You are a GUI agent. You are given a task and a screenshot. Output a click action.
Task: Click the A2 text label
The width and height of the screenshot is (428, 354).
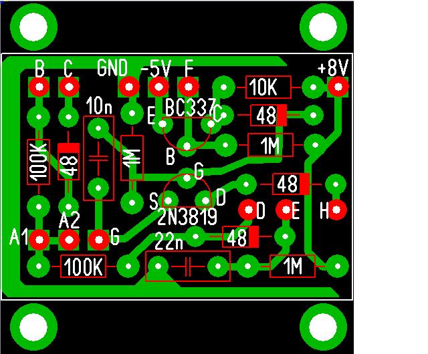(70, 220)
